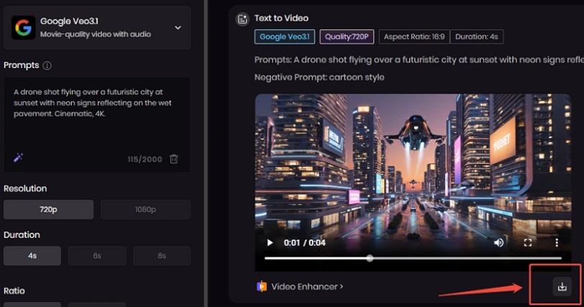
Task: Click the 115/2000 character counter
Action: tap(145, 159)
